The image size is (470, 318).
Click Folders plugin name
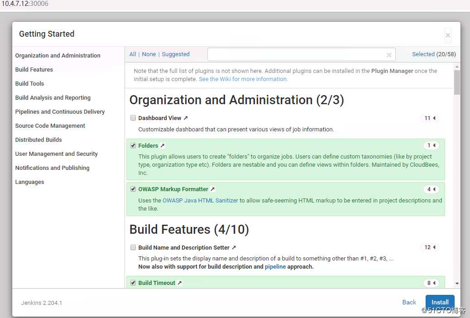pos(148,145)
